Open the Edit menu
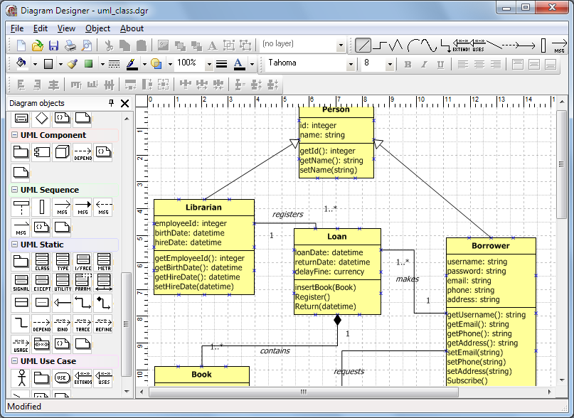The height and width of the screenshot is (418, 574). (41, 28)
